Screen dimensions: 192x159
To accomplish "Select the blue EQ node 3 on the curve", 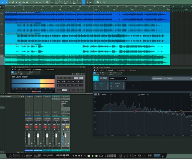I will click(160, 111).
